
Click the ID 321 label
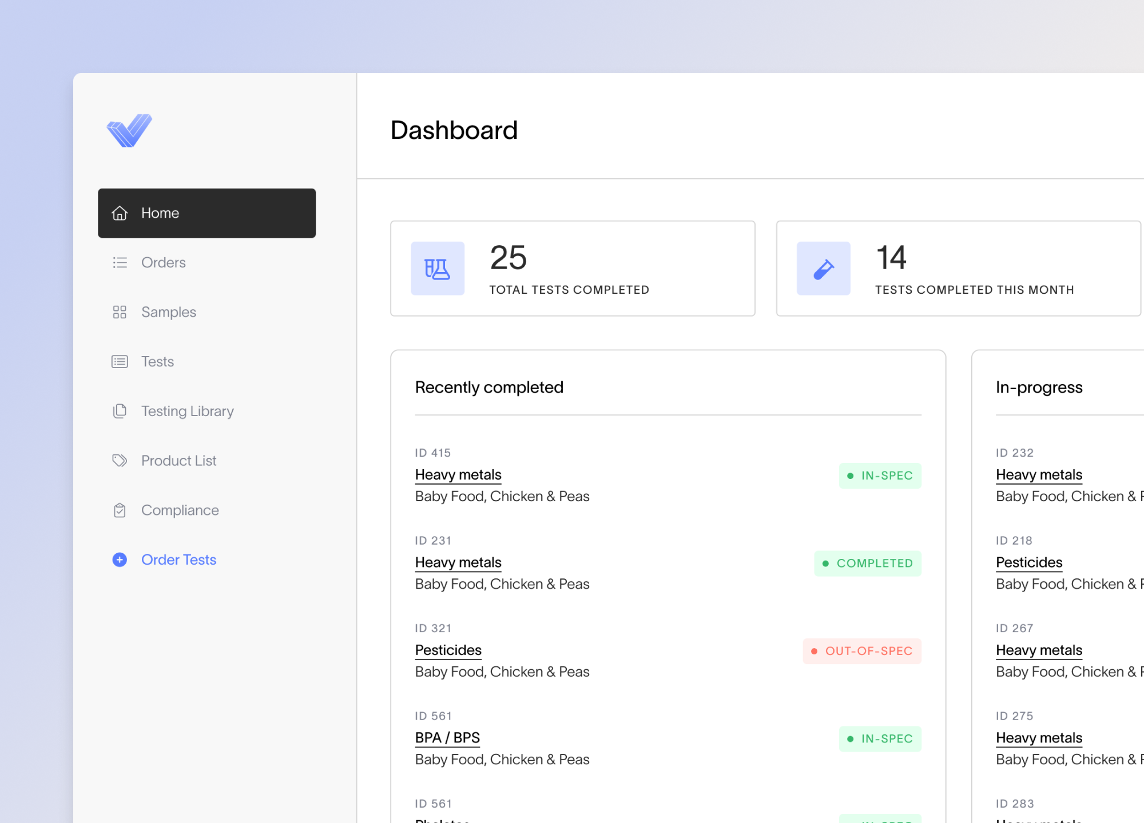433,629
